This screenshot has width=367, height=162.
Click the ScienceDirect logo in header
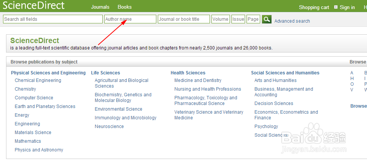34,6
